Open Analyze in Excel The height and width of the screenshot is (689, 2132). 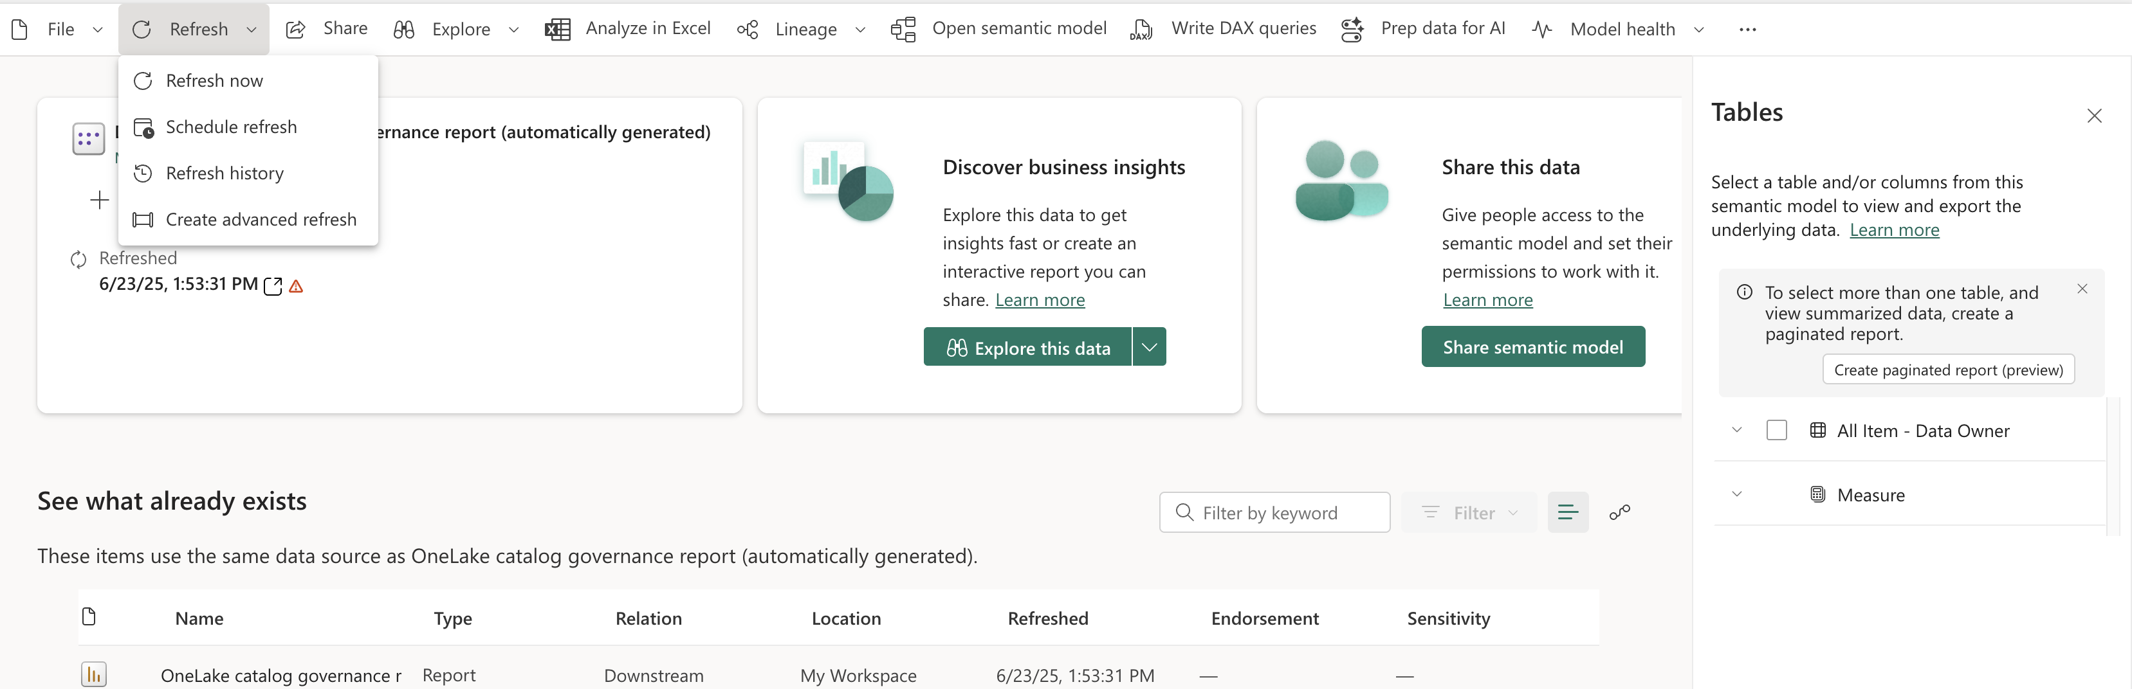(x=648, y=28)
